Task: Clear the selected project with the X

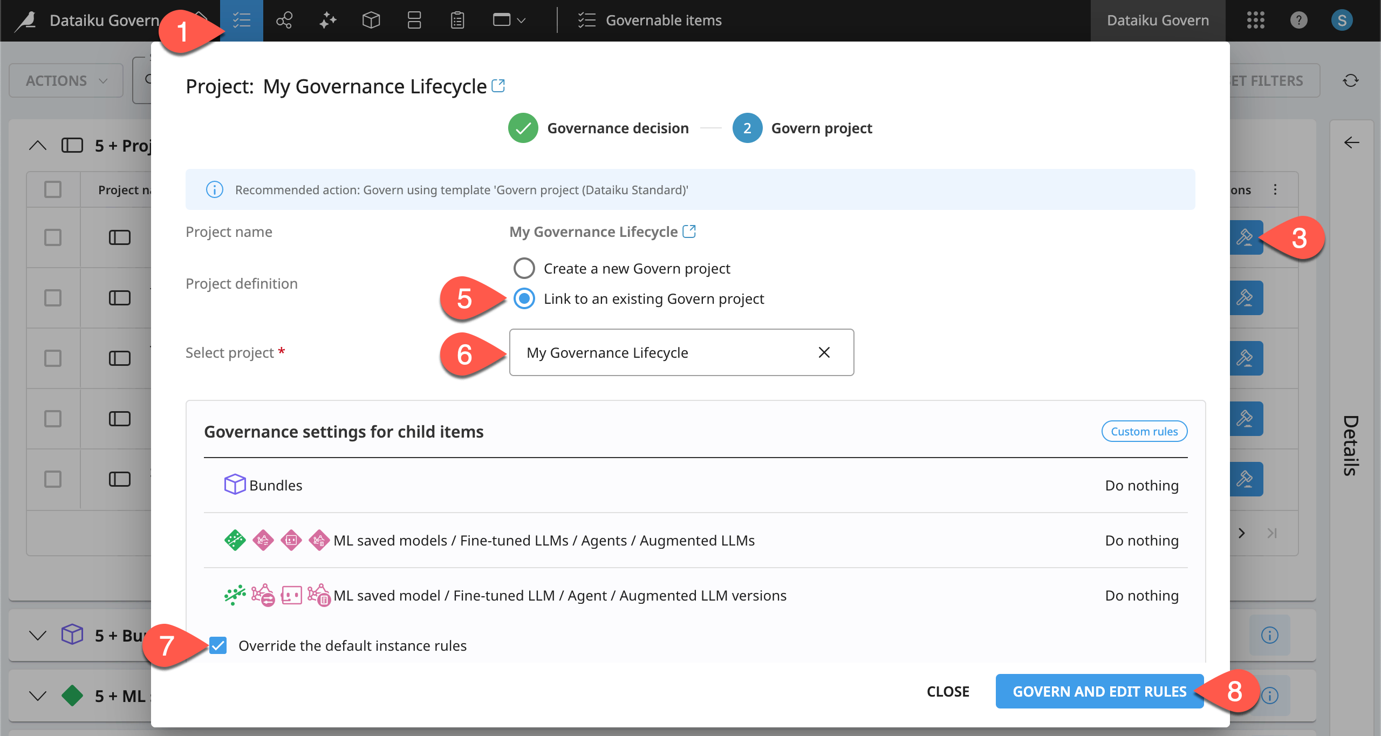Action: 824,352
